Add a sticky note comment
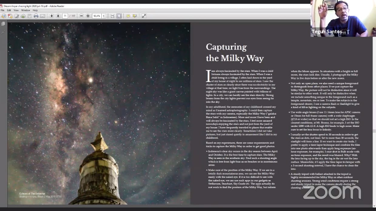 (x=128, y=16)
